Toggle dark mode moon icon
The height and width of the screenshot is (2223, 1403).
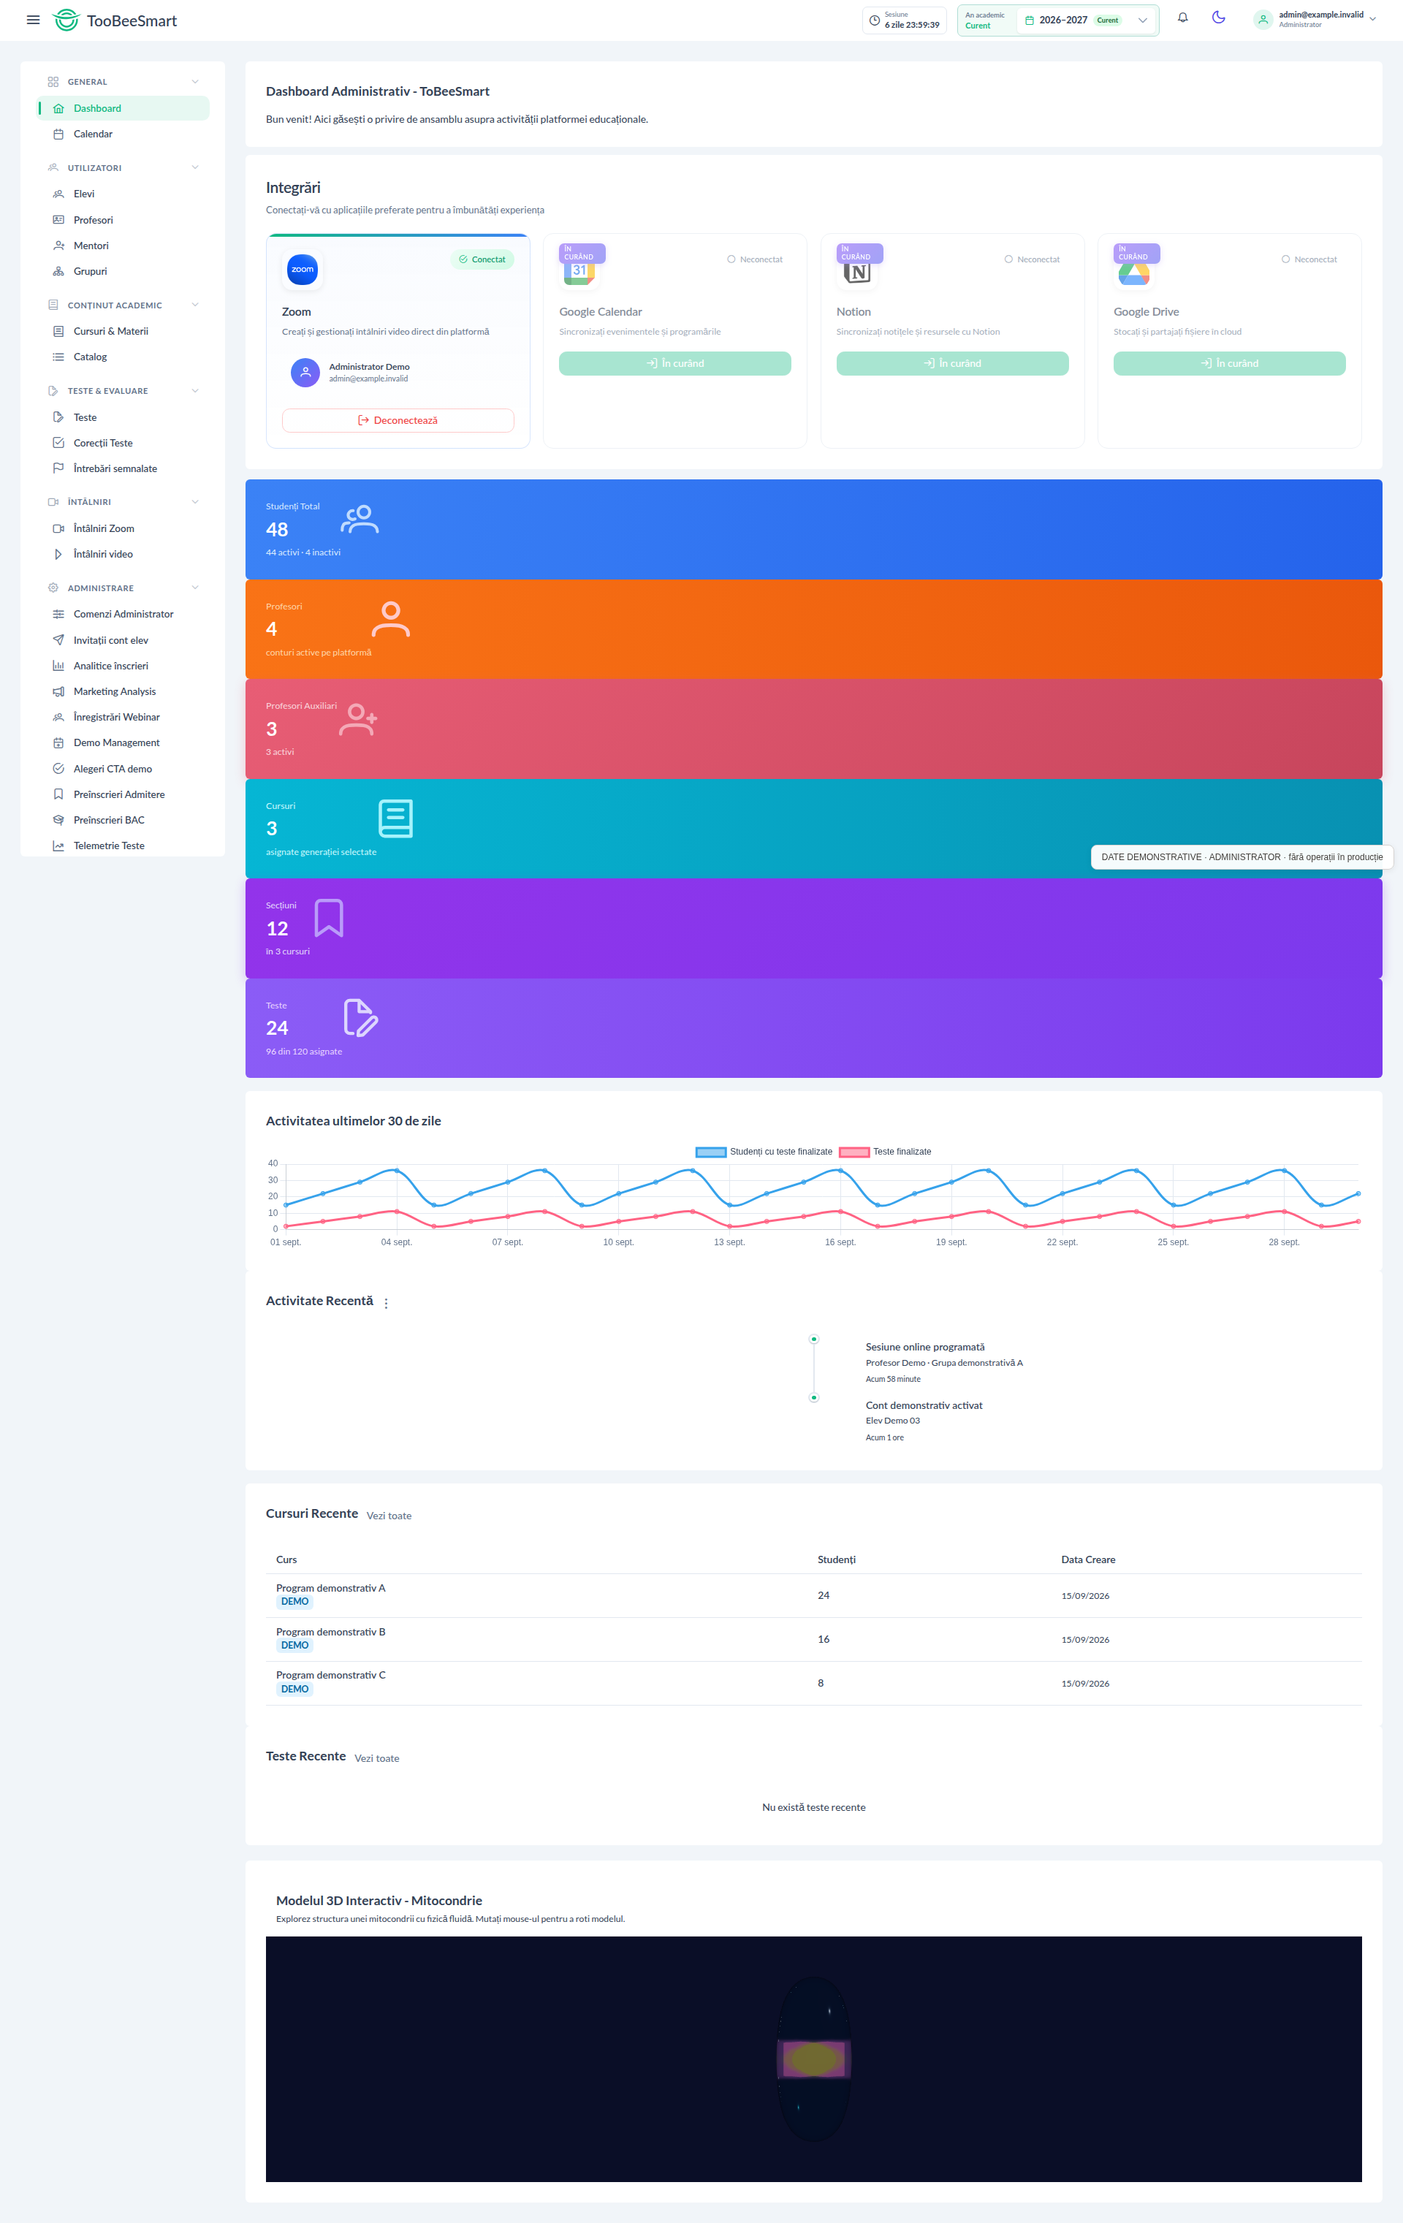[1218, 18]
